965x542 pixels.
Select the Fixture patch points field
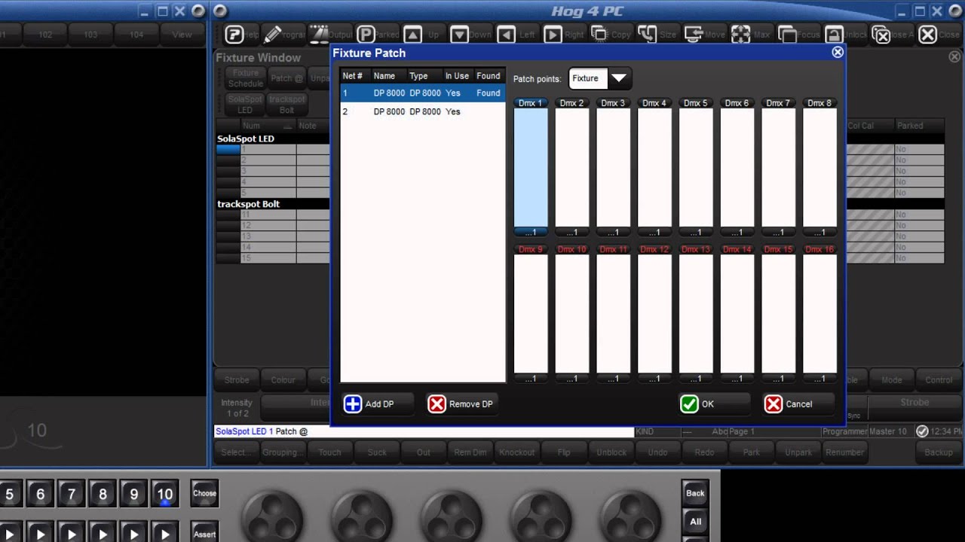click(x=588, y=78)
